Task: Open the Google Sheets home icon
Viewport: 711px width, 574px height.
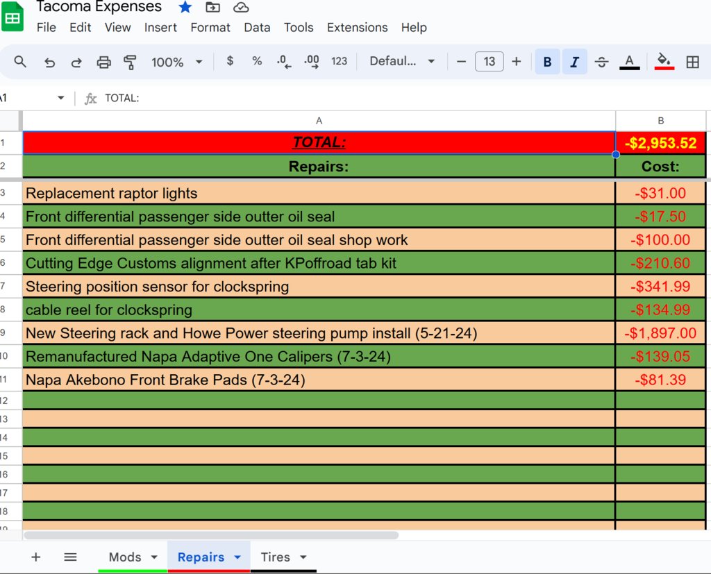Action: [12, 17]
